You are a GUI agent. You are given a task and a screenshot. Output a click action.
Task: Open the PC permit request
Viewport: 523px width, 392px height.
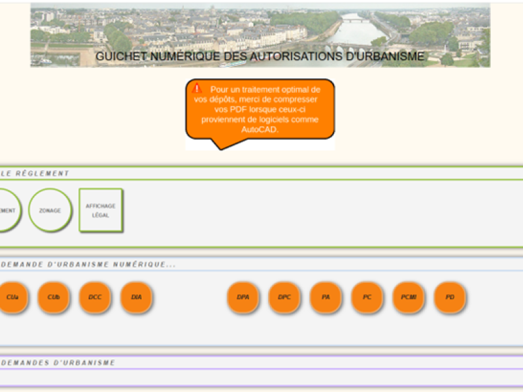coord(367,297)
